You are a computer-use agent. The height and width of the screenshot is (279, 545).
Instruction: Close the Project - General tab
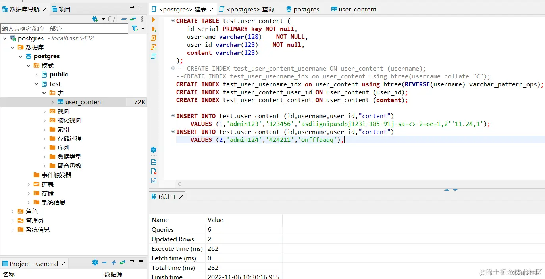[x=64, y=264]
